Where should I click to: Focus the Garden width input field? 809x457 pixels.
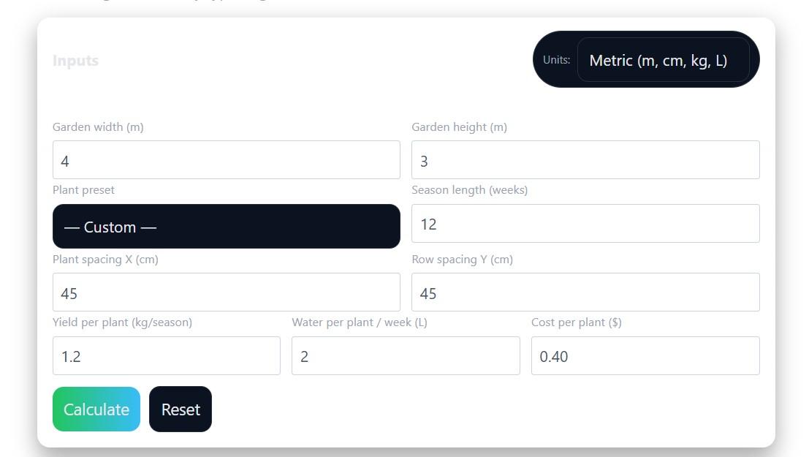226,160
